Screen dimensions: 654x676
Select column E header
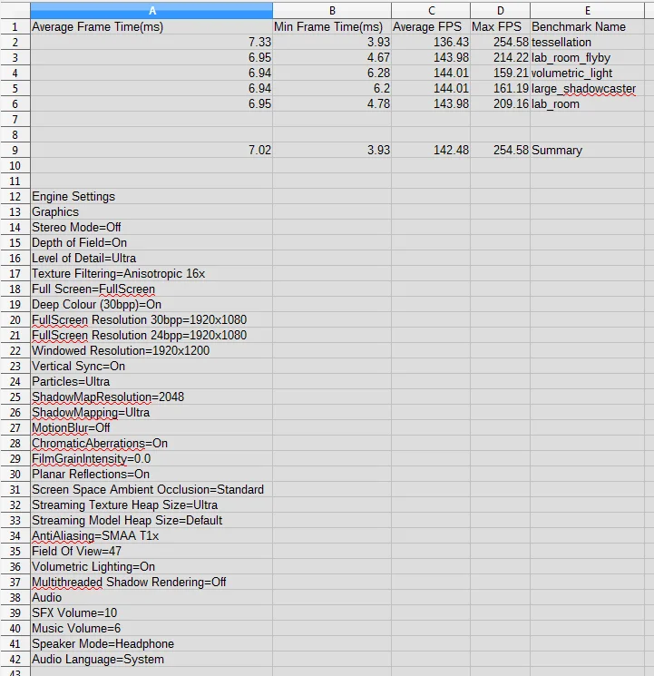587,11
